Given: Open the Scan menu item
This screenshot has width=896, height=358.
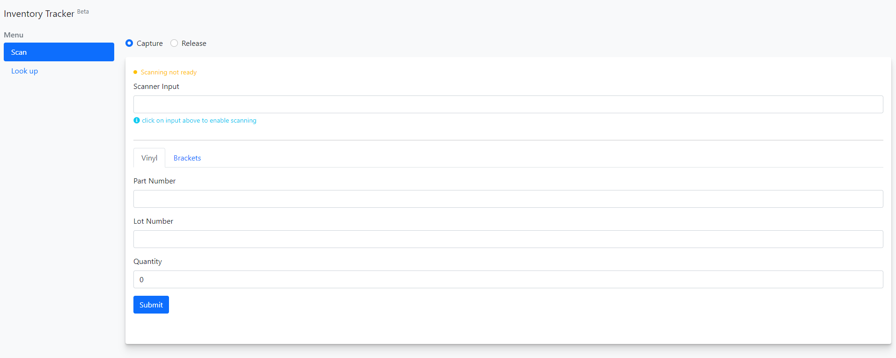Looking at the screenshot, I should coord(59,52).
